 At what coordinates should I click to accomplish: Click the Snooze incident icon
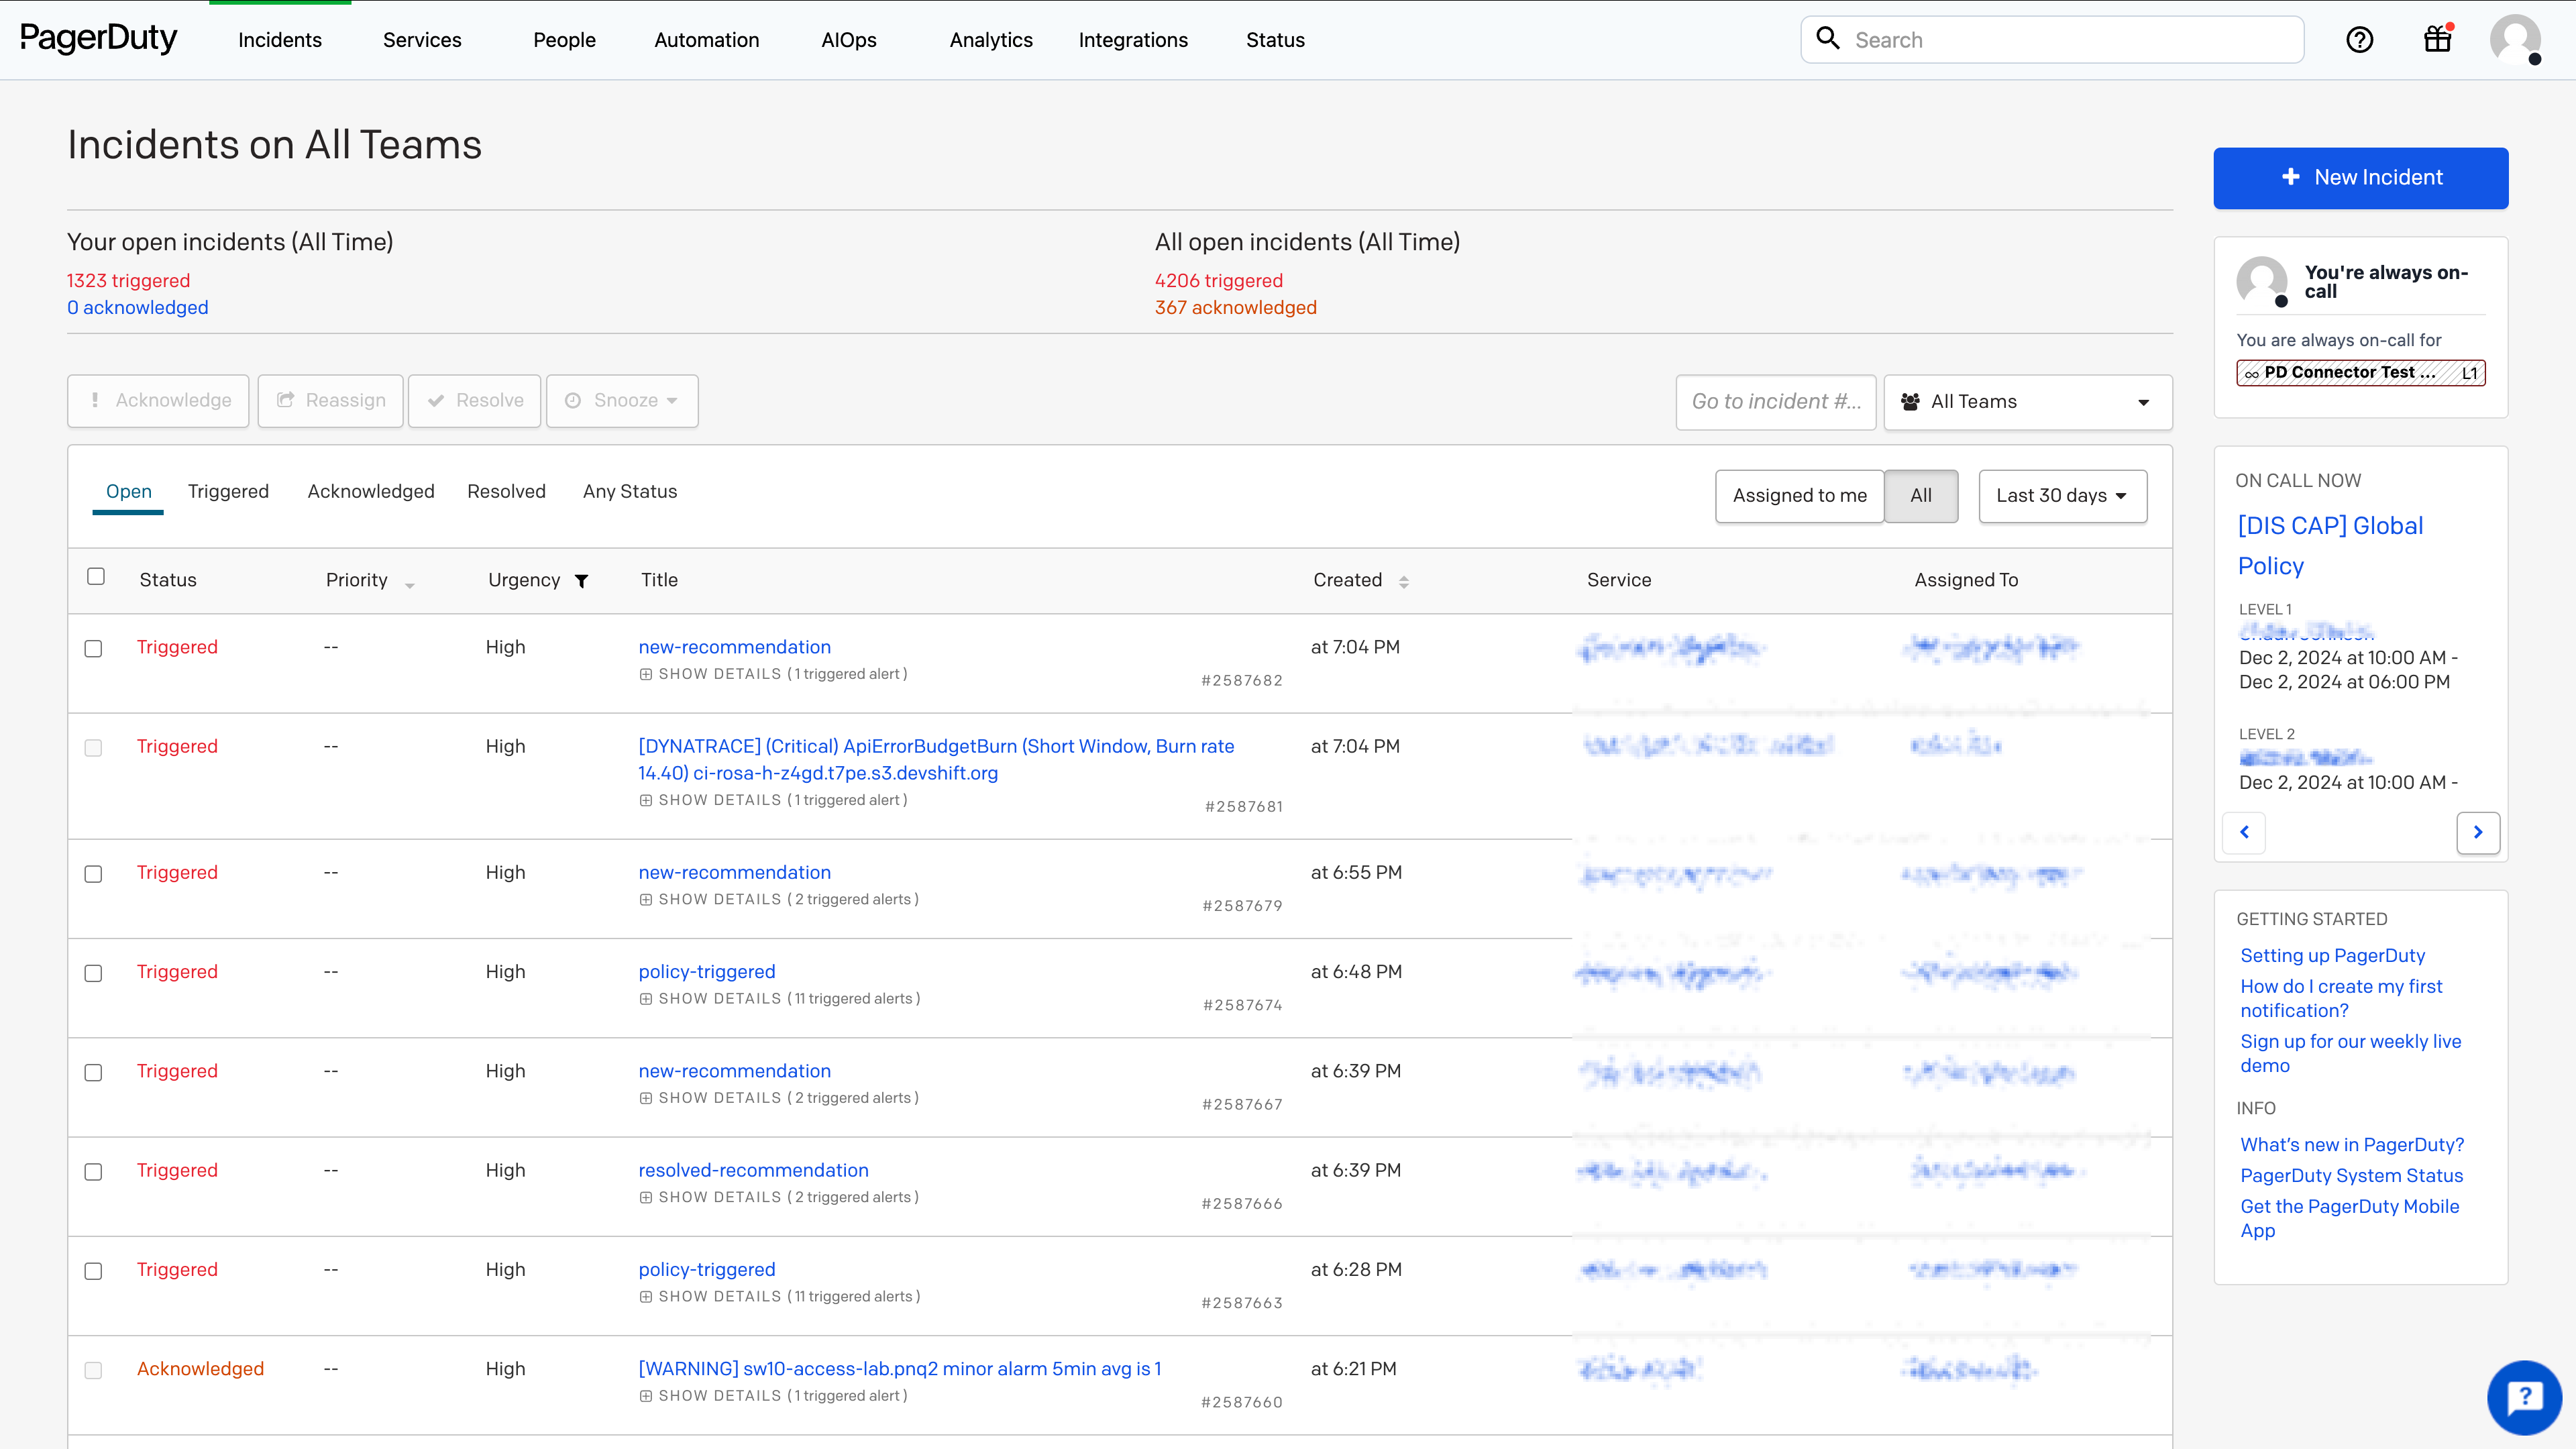(574, 400)
